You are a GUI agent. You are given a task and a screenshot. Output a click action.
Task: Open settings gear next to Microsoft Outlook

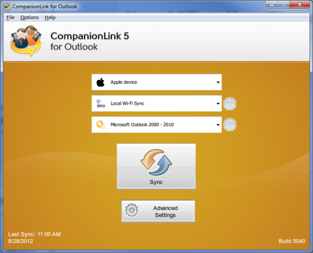tap(230, 124)
